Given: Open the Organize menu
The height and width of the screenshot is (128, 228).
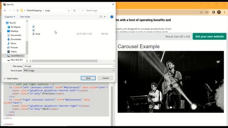Looking at the screenshot, I should click(10, 17).
